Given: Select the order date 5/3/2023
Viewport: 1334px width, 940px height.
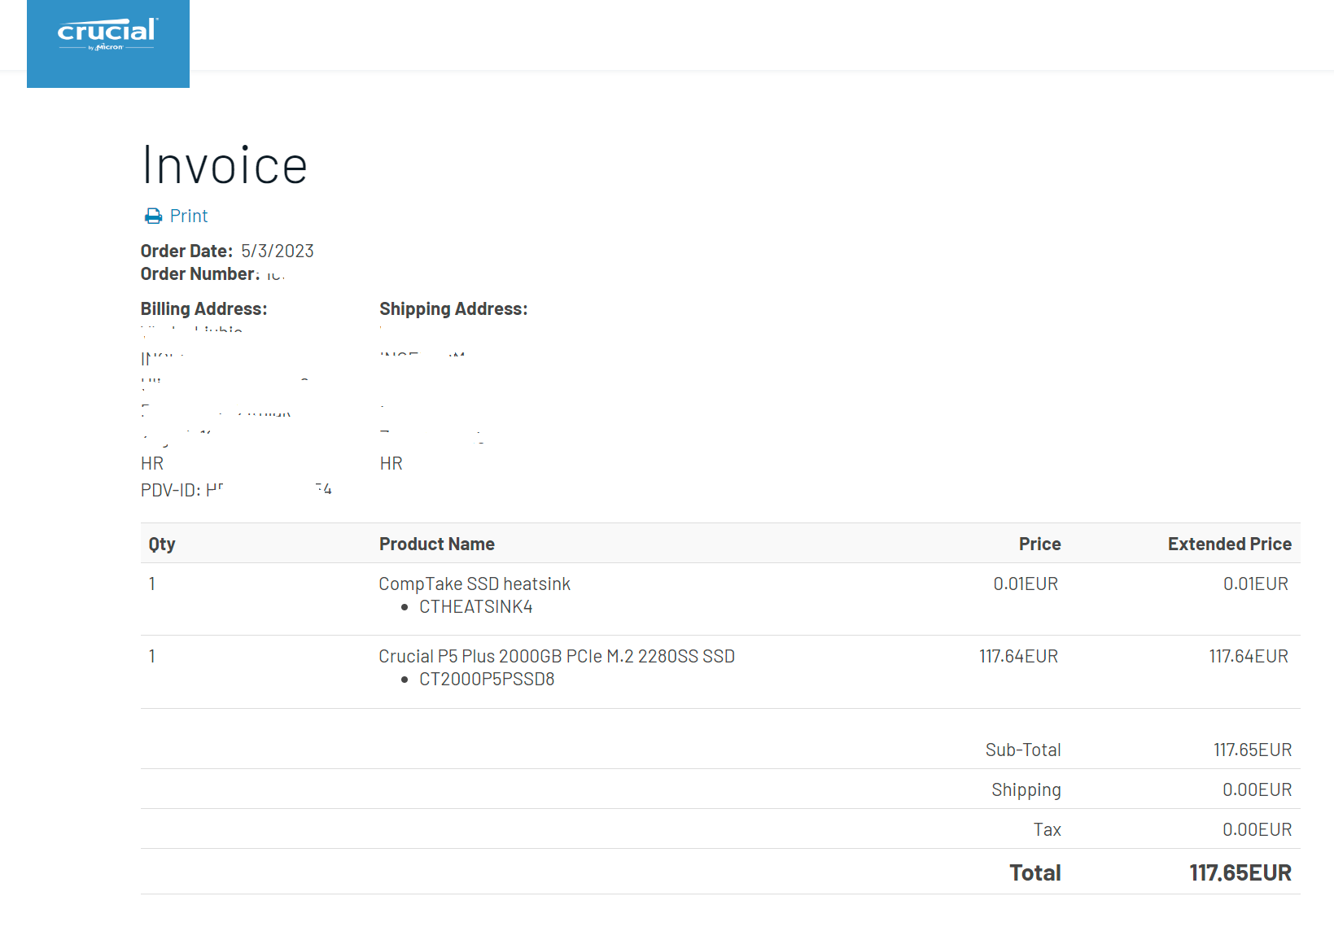Looking at the screenshot, I should pyautogui.click(x=278, y=251).
